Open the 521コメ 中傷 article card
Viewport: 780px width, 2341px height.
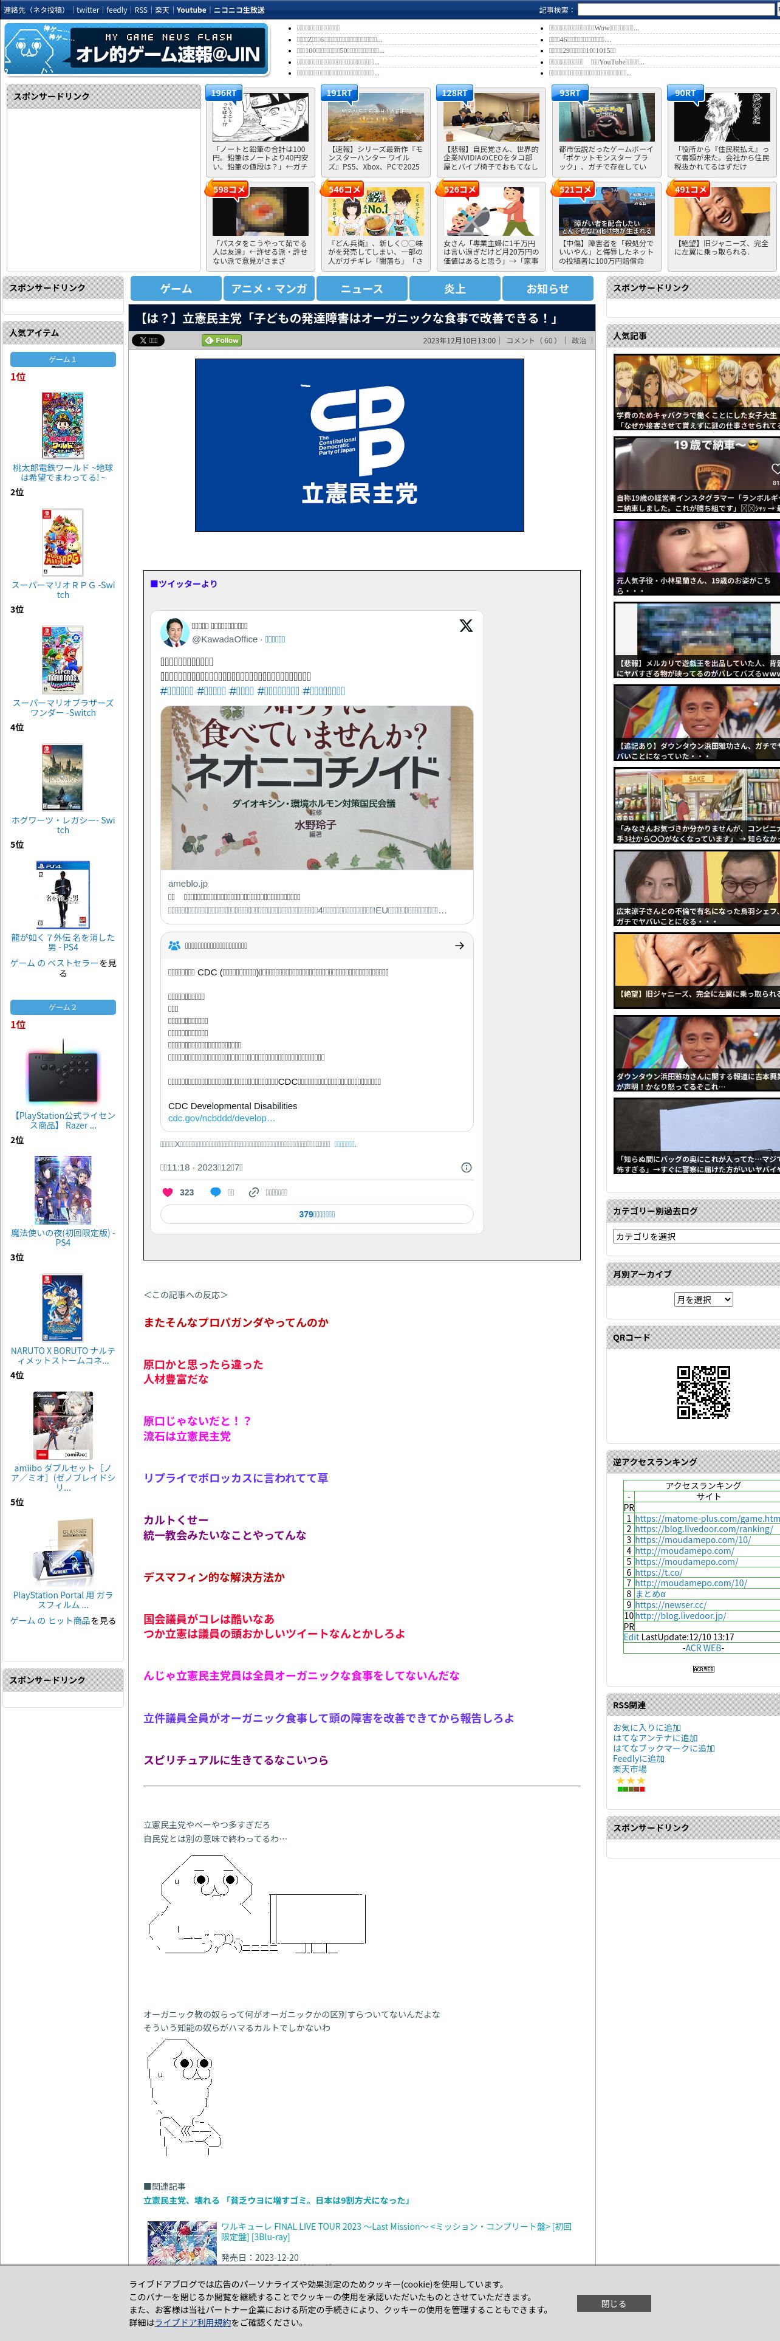click(x=607, y=225)
